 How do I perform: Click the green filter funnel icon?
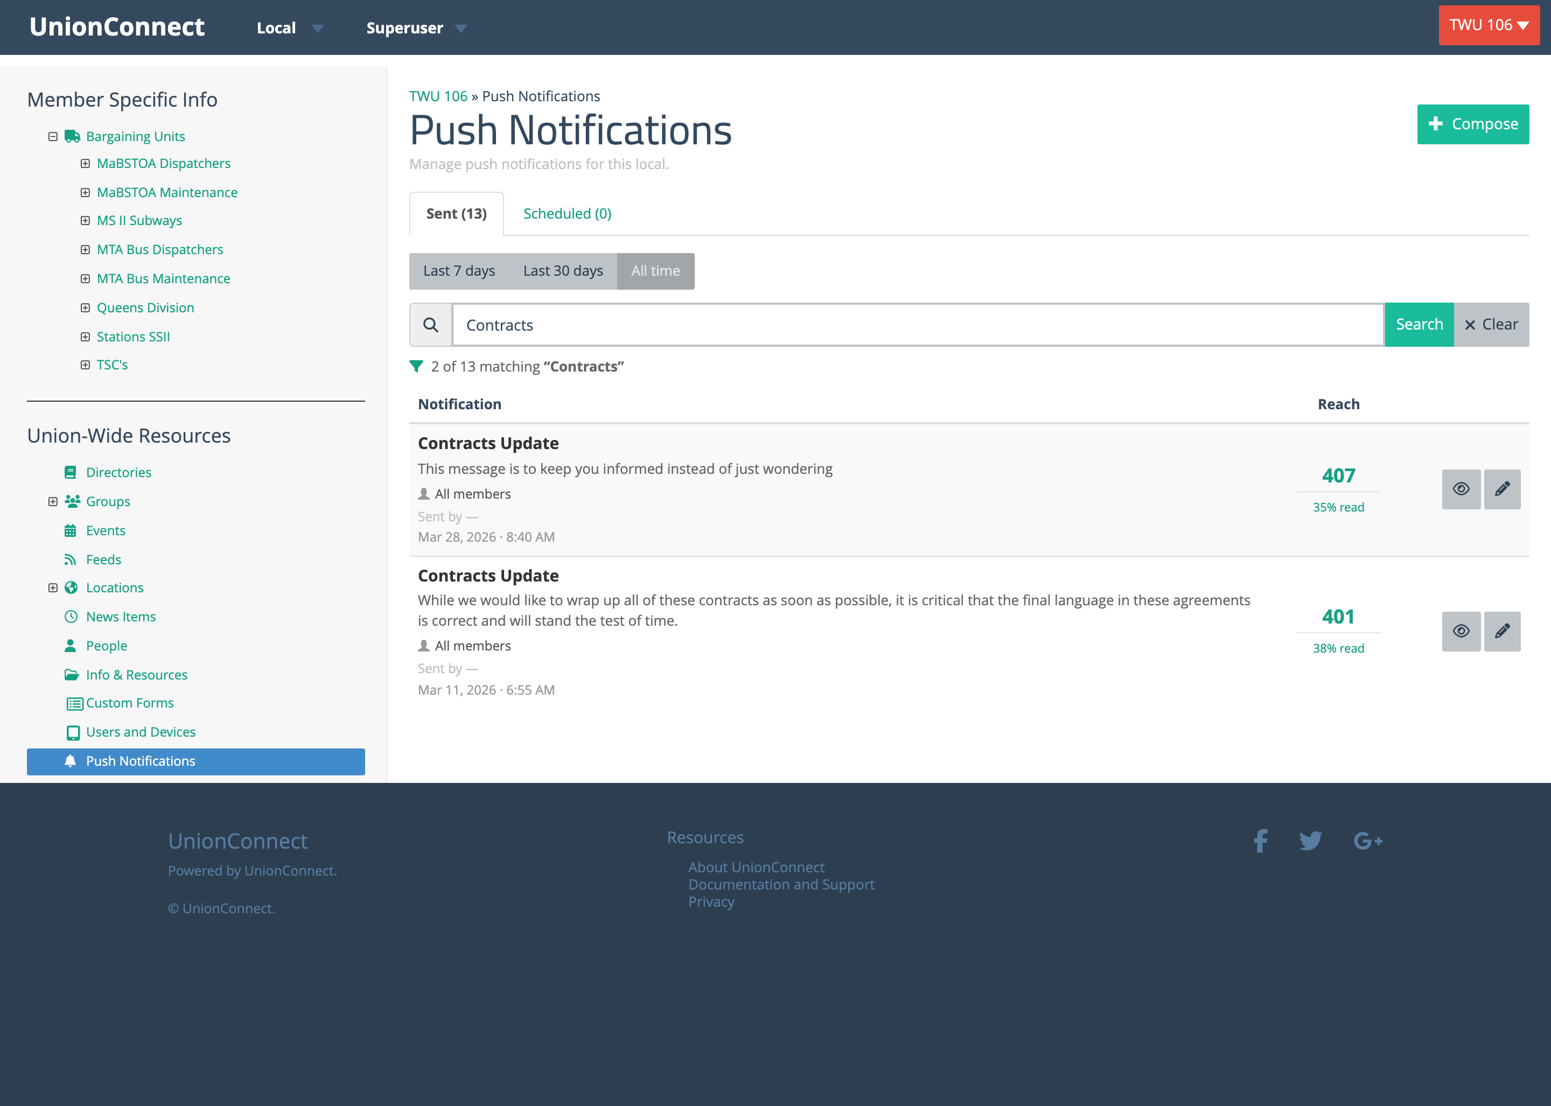tap(416, 366)
